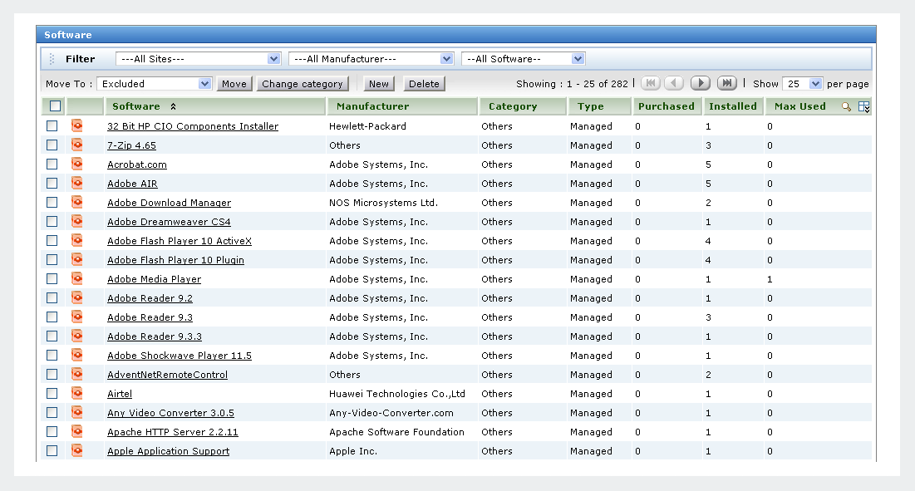Click software icon beside Apple Application Support
This screenshot has width=915, height=491.
pyautogui.click(x=76, y=451)
